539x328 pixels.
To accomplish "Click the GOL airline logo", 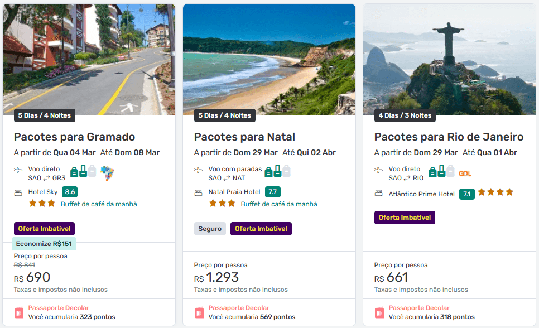I will 465,173.
